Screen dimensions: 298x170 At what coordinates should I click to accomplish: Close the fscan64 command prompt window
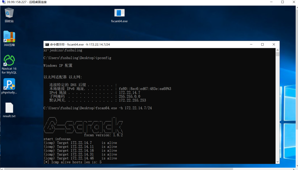274,44
